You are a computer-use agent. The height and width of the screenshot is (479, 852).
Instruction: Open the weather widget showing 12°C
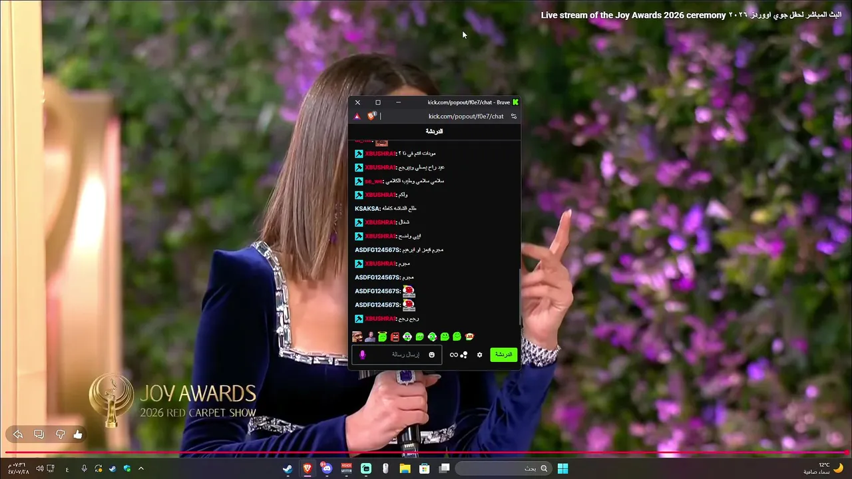[x=823, y=468]
